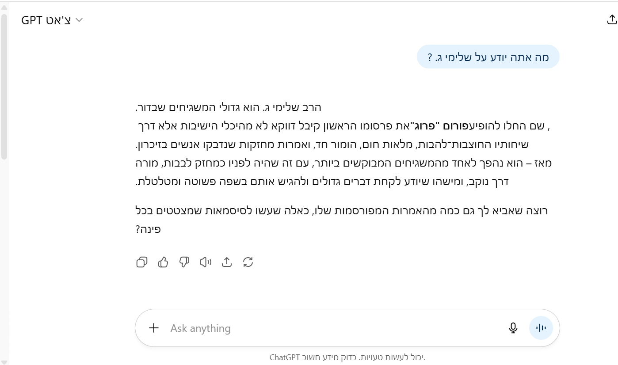The height and width of the screenshot is (365, 618).
Task: Play the response with read aloud
Action: coord(206,262)
